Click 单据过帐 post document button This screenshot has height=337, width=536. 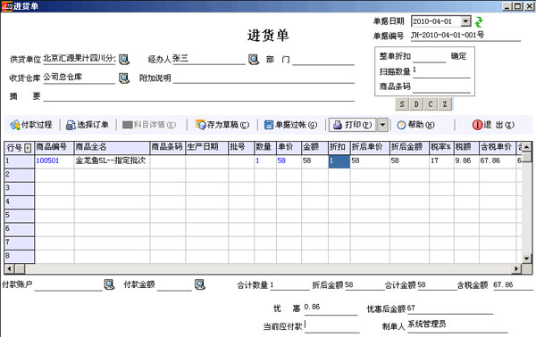pyautogui.click(x=291, y=125)
